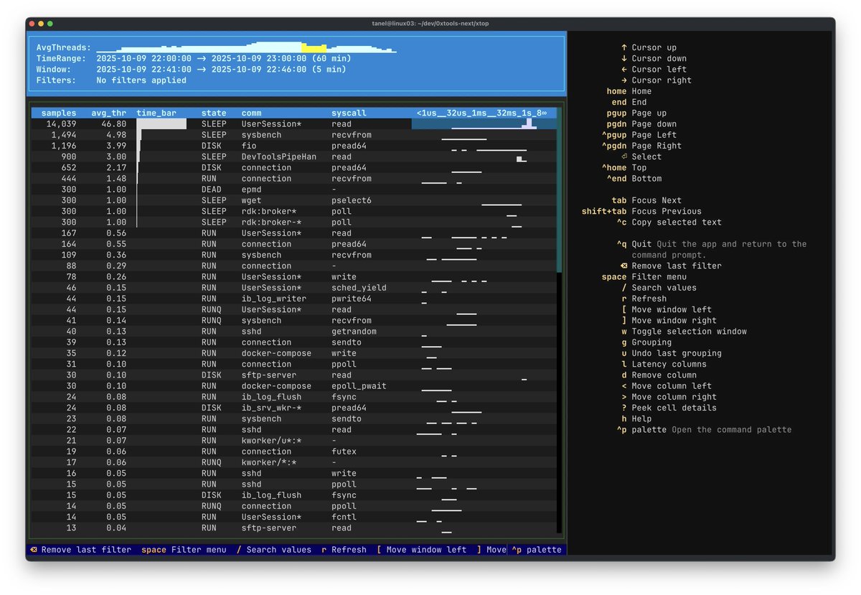Screen dimensions: 861x595
Task: Select the 'wget' comm cell
Action: [251, 200]
